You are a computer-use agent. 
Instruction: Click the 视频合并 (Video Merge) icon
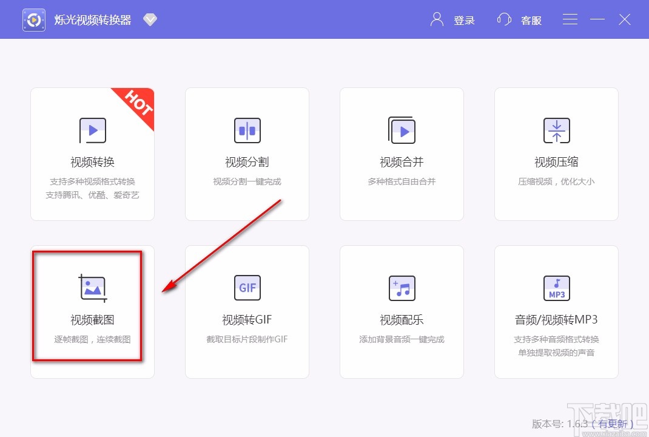coord(402,130)
